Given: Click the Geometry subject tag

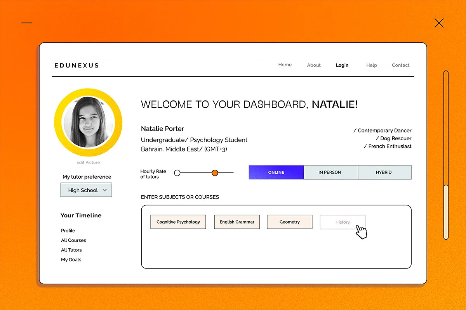Looking at the screenshot, I should point(290,222).
